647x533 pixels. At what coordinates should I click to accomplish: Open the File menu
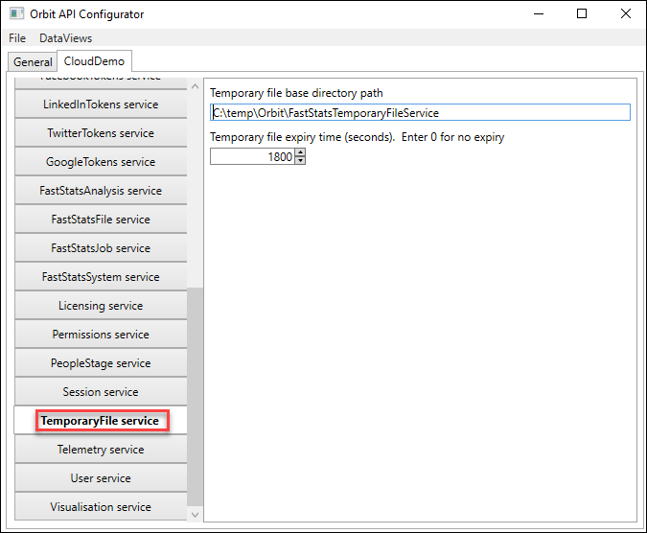pos(17,38)
